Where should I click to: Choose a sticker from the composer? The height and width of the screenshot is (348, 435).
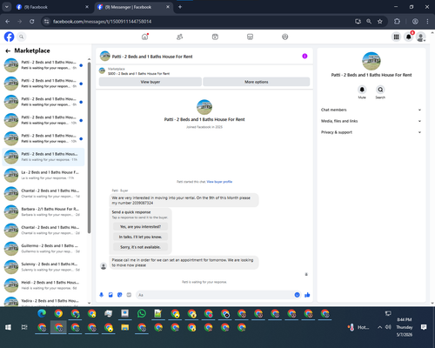[120, 295]
